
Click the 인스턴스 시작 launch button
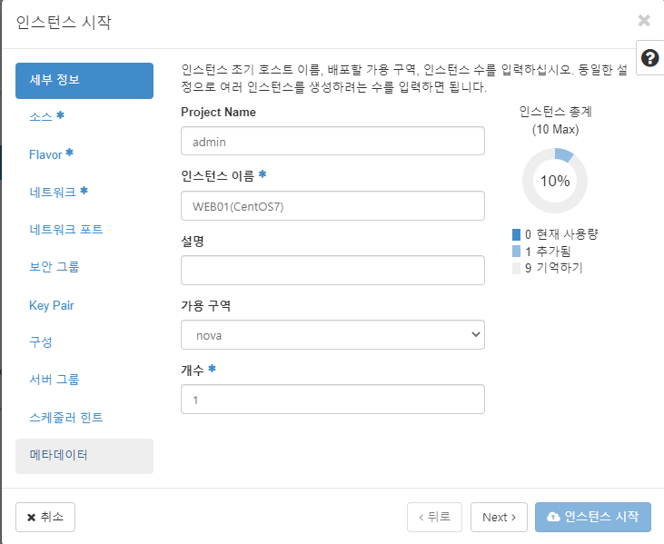tap(593, 517)
